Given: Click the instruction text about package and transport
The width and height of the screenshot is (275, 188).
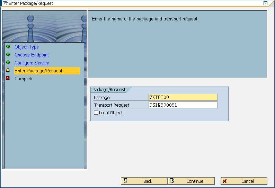Looking at the screenshot, I should [145, 19].
